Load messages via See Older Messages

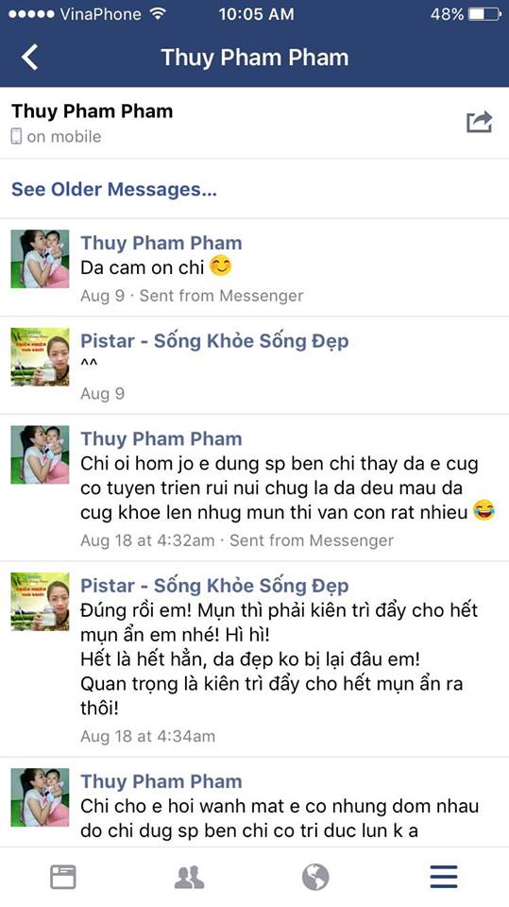tap(114, 189)
